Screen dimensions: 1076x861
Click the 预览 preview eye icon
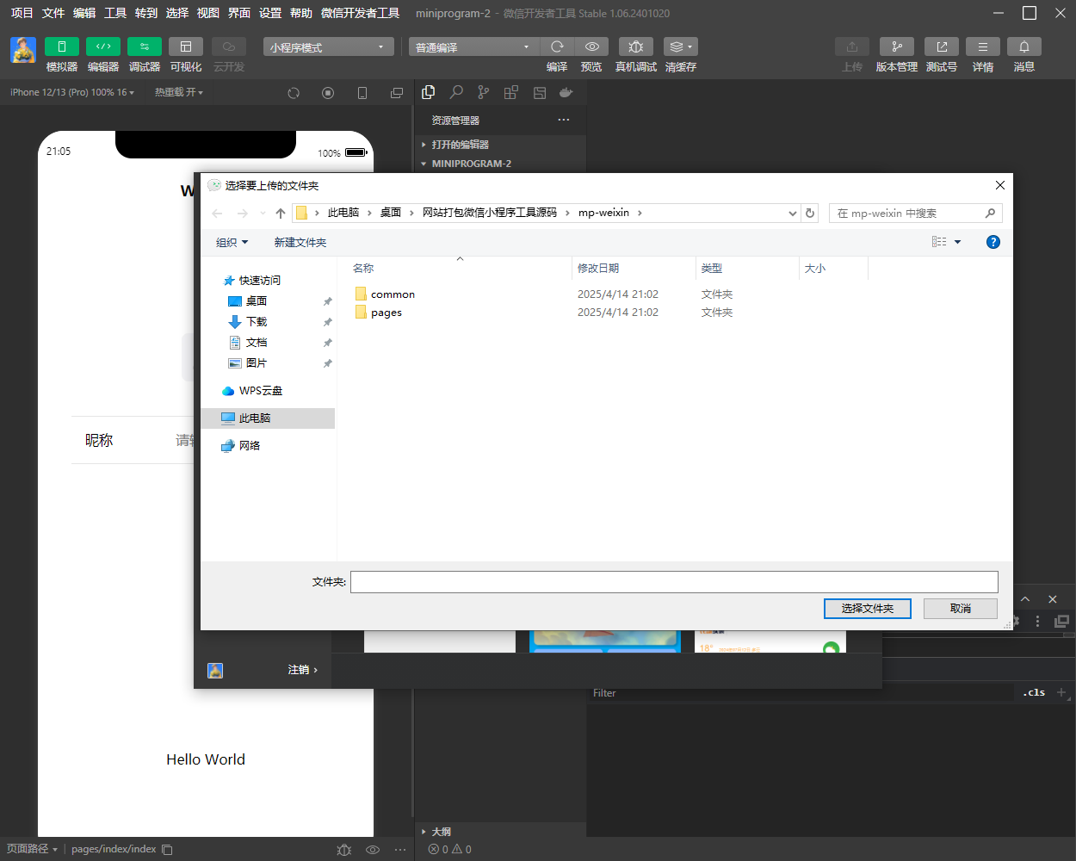tap(591, 46)
